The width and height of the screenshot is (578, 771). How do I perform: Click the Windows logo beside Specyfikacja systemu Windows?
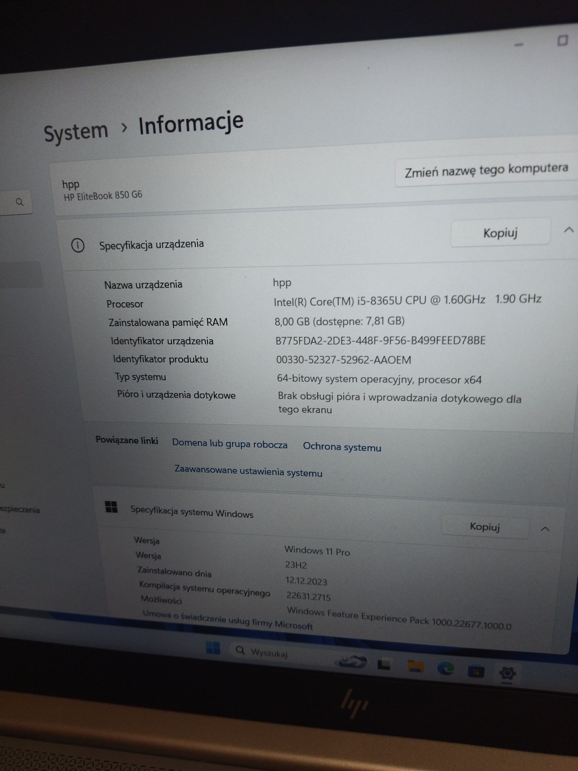pos(111,507)
